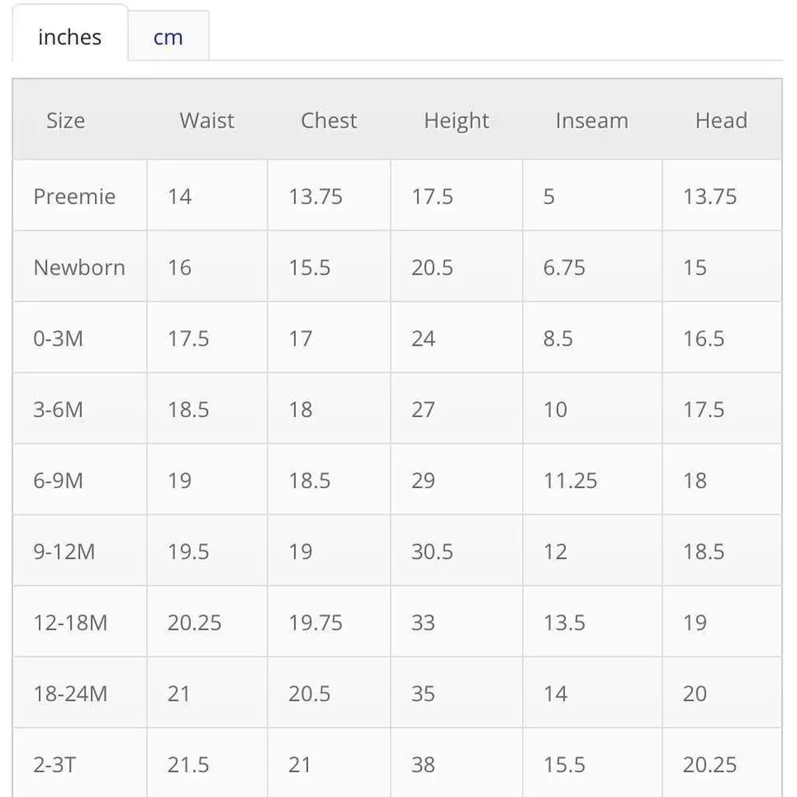
Task: Select the inches tab
Action: [x=69, y=34]
